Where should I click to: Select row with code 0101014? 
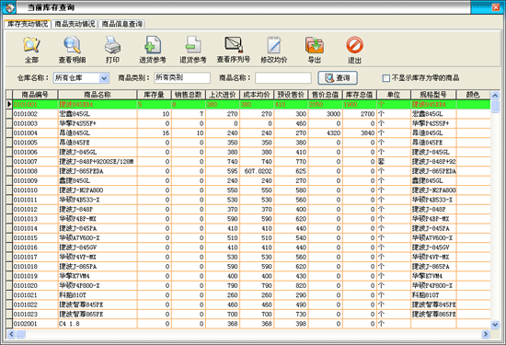(x=248, y=228)
